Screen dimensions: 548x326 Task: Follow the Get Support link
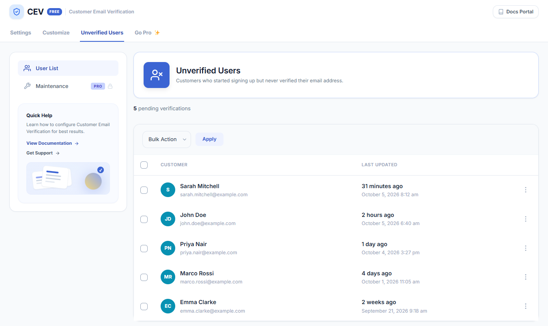43,153
